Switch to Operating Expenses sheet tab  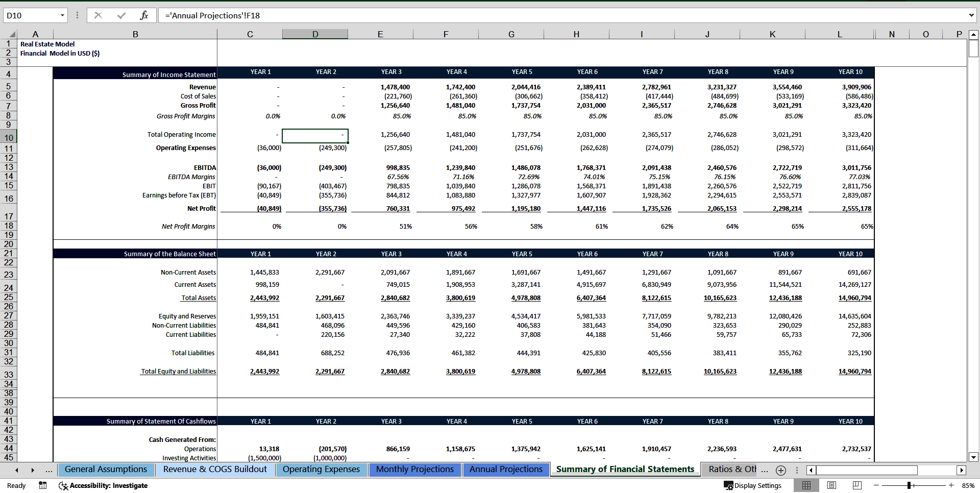tap(321, 470)
